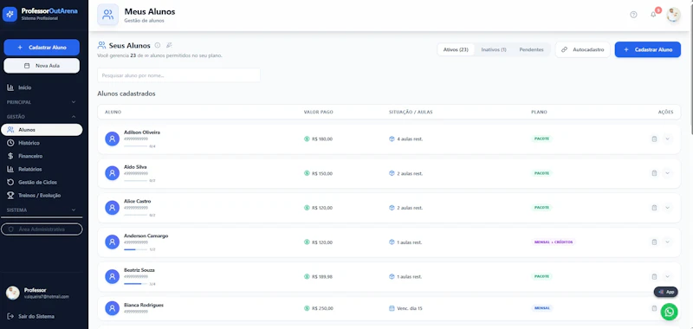Expand Beatriz Souza row chevron
This screenshot has width=693, height=329.
pyautogui.click(x=667, y=276)
